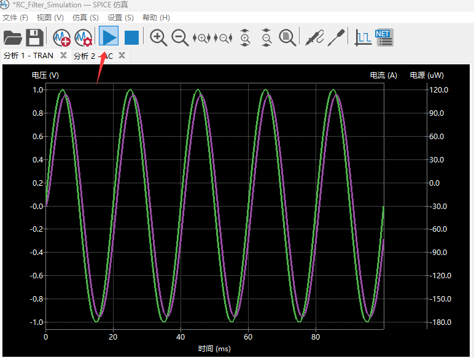Open the 帮助 (H) menu
Image resolution: width=474 pixels, height=358 pixels.
tap(156, 18)
